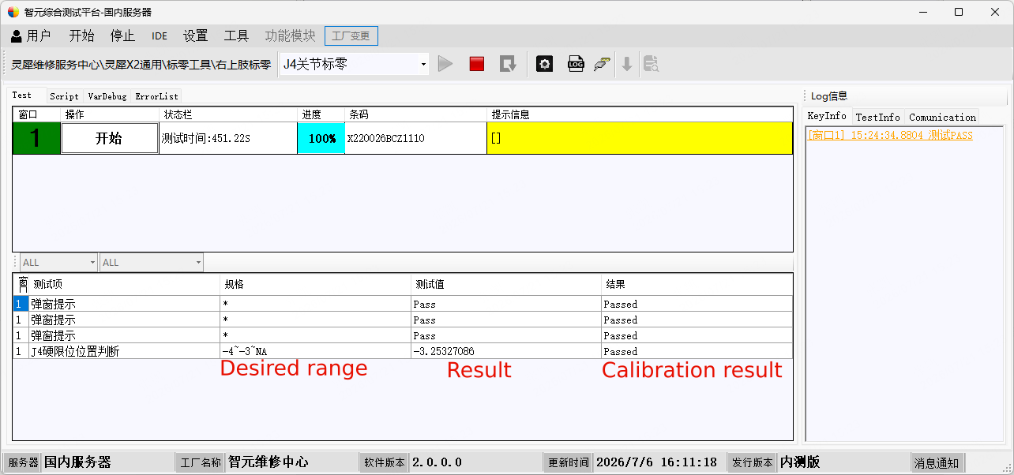This screenshot has height=475, width=1014.
Task: Select the J4硬限位位置判断 row
Action: click(x=403, y=351)
